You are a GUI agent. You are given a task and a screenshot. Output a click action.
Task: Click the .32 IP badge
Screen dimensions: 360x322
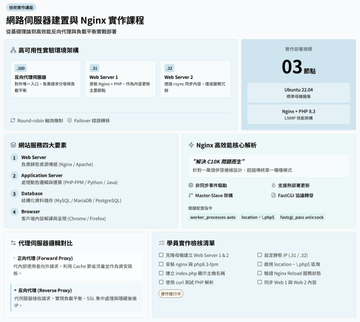(169, 68)
